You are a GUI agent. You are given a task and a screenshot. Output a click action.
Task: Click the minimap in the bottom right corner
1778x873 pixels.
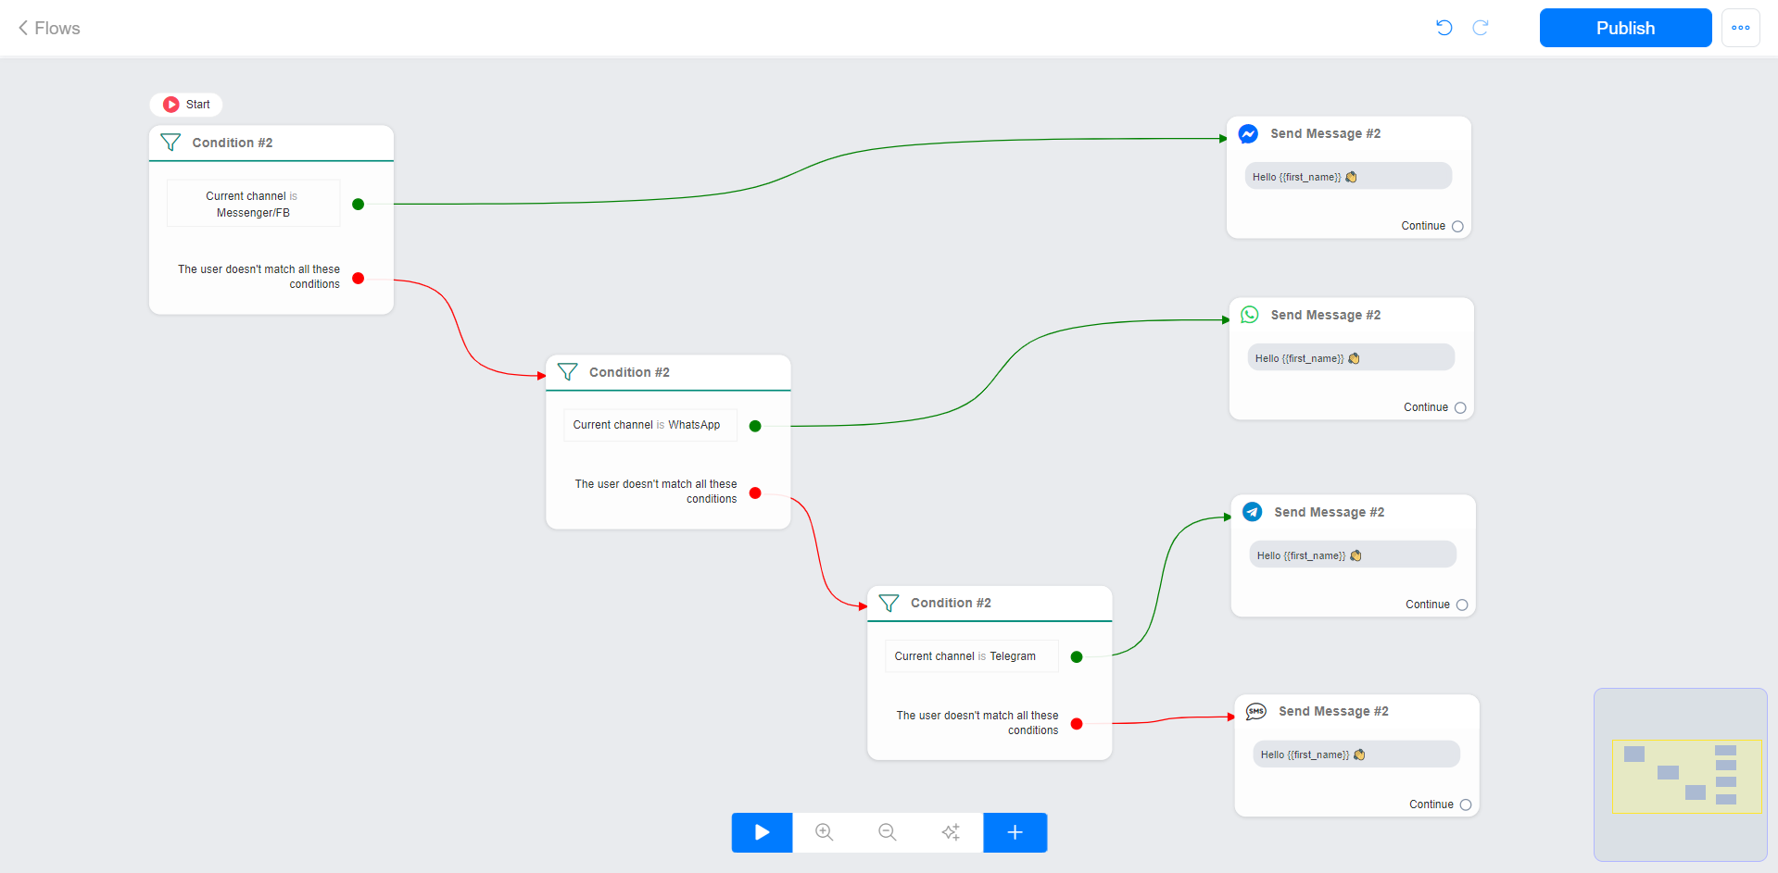(x=1680, y=775)
